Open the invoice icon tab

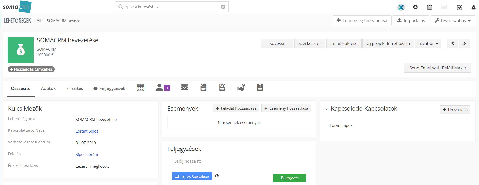point(260,88)
